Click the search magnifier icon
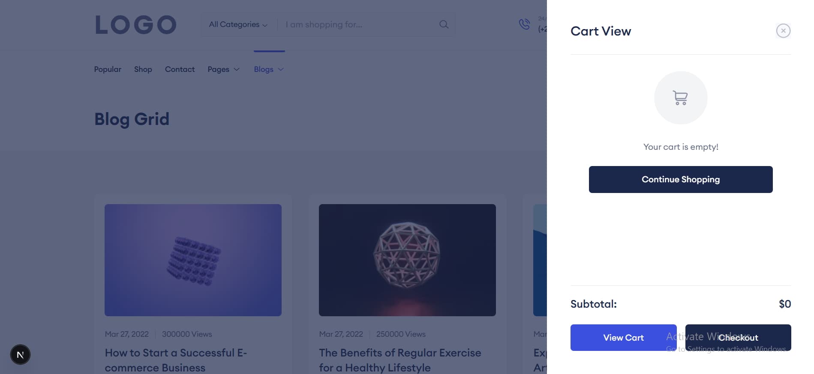Screen dimensions: 814x374 click(x=444, y=25)
